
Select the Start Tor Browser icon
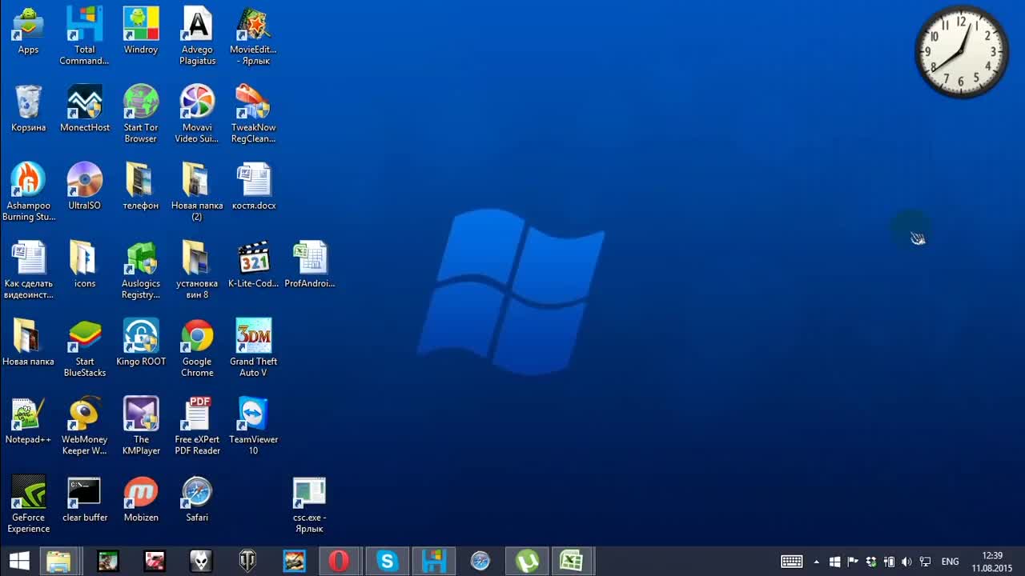pyautogui.click(x=141, y=114)
